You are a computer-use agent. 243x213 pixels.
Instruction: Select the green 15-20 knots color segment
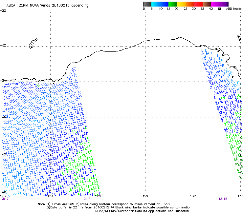tap(173, 4)
